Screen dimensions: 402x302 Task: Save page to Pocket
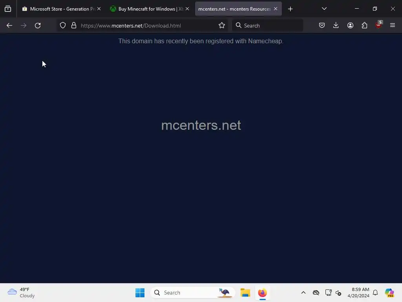coord(322,25)
